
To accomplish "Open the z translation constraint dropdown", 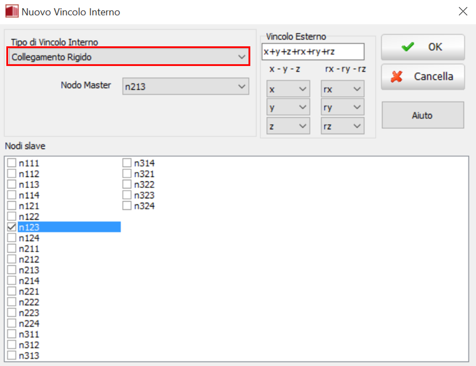I will tap(288, 126).
